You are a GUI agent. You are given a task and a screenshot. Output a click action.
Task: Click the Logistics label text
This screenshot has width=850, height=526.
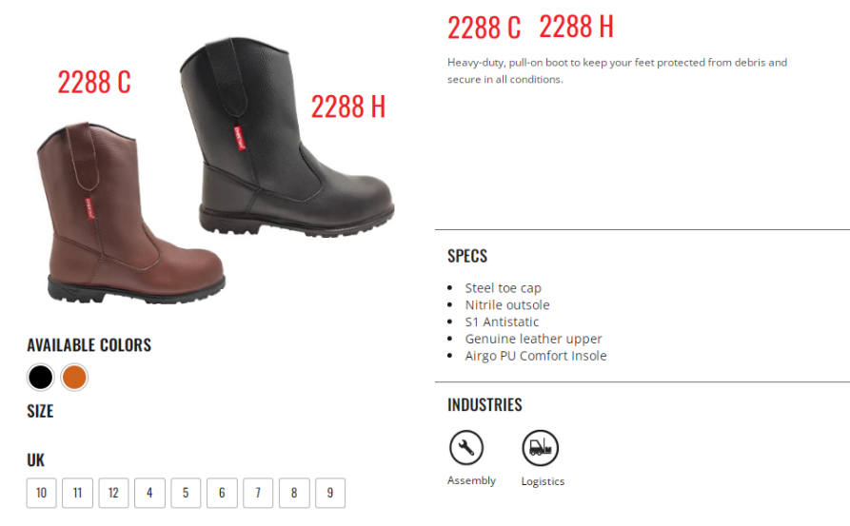pos(543,481)
